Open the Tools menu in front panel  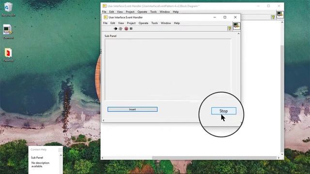point(155,23)
